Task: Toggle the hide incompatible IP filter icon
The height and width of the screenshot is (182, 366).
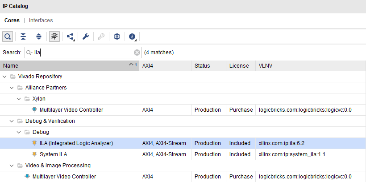Action: click(54, 36)
